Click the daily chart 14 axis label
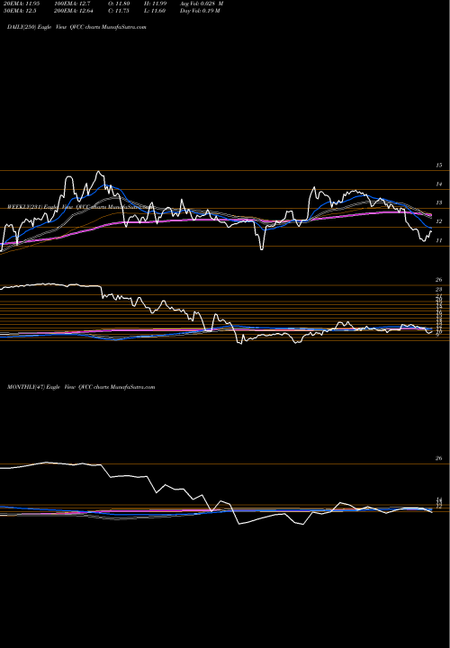Screen dimensions: 450x648 click(x=439, y=184)
